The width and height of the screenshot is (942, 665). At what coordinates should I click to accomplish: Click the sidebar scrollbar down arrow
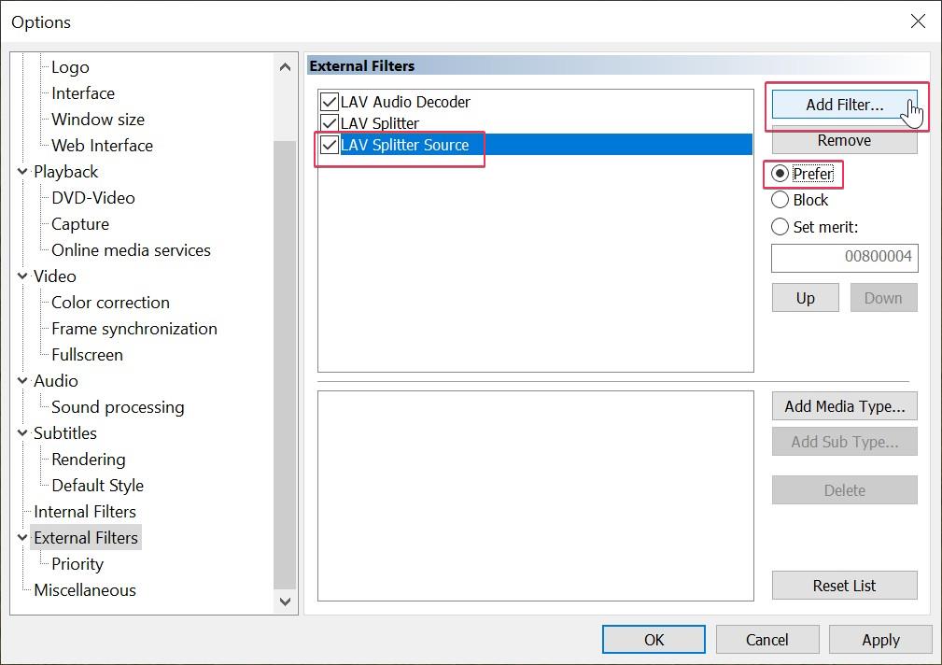285,602
